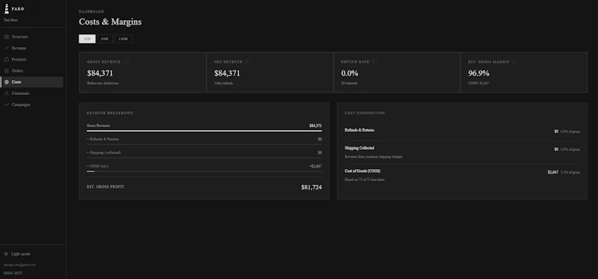Click the '3.1% of gross' COGS percentage
Screen dimensions: 598x279
click(x=570, y=172)
